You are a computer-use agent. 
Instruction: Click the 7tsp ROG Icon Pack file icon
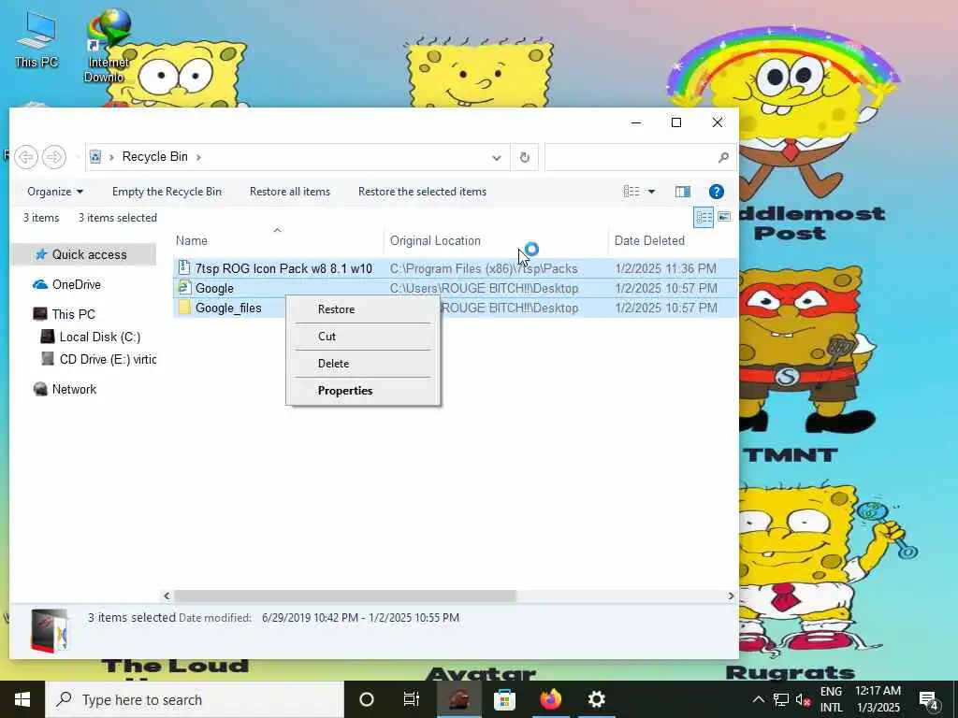point(184,268)
